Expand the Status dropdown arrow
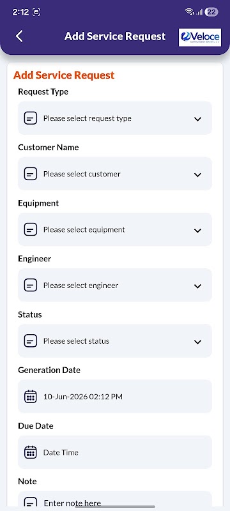This screenshot has width=230, height=511. (x=197, y=342)
